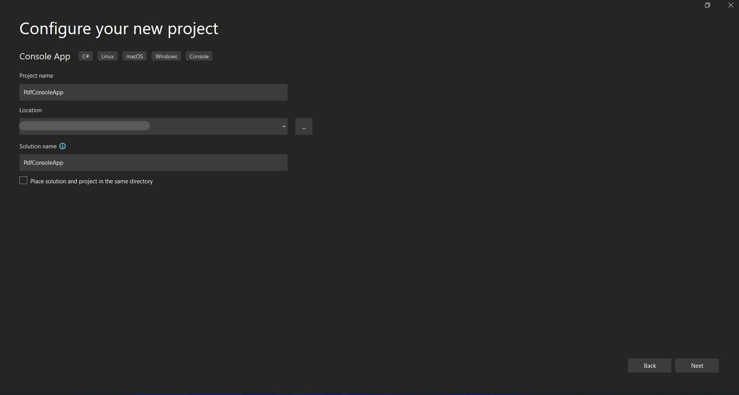
Task: Click inside the Location combo box
Action: tap(153, 127)
